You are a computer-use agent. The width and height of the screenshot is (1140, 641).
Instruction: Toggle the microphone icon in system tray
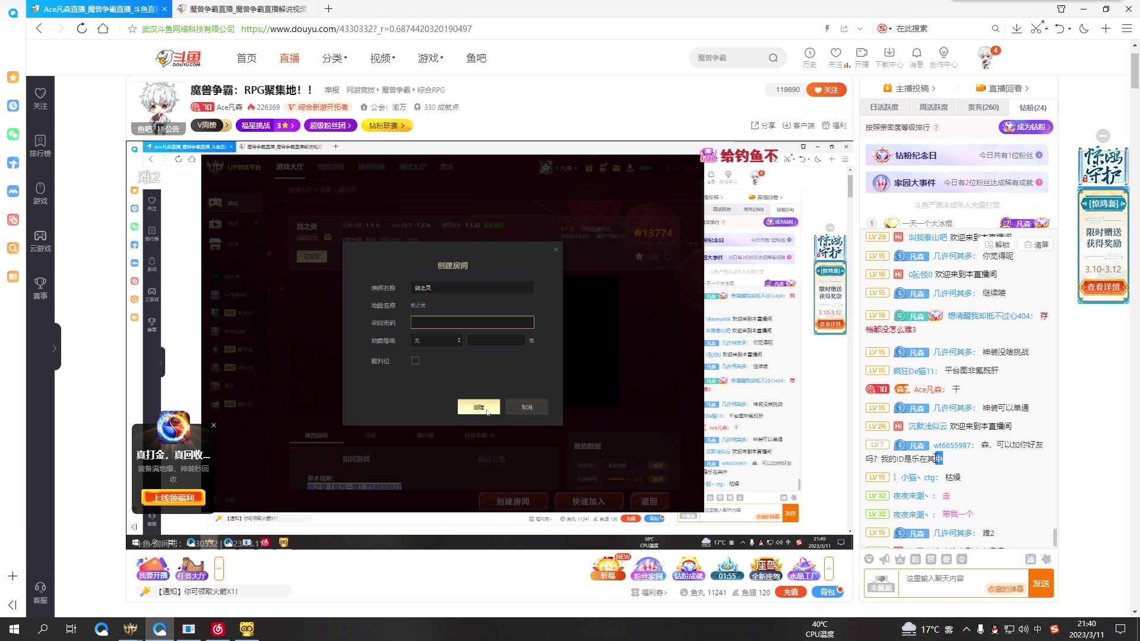tap(980, 629)
